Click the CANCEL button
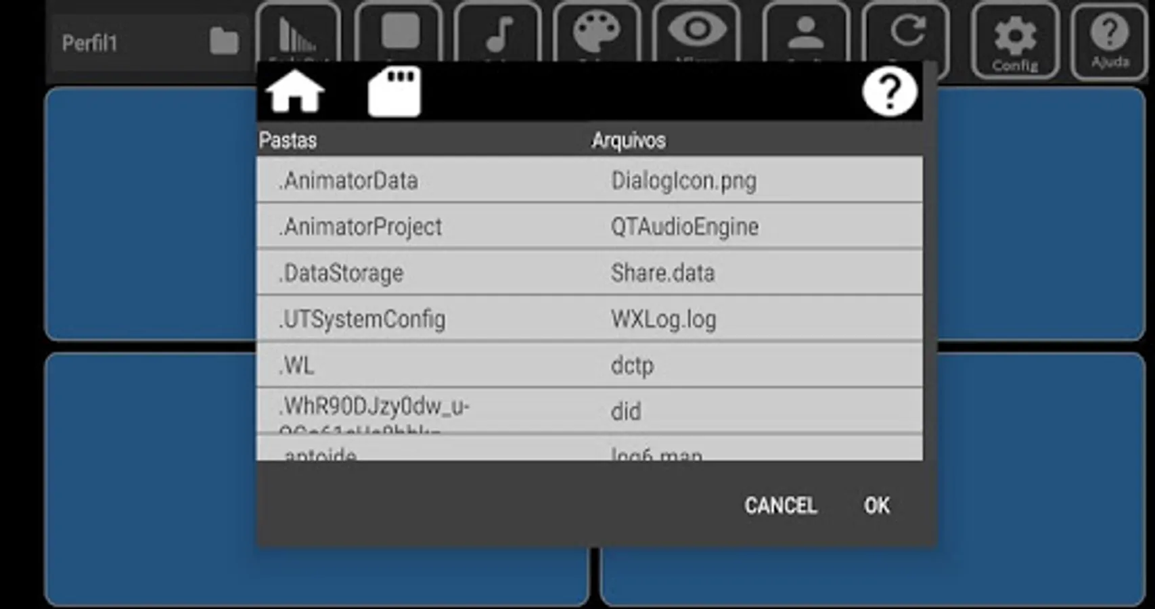Screen dimensions: 1155x609 (781, 505)
